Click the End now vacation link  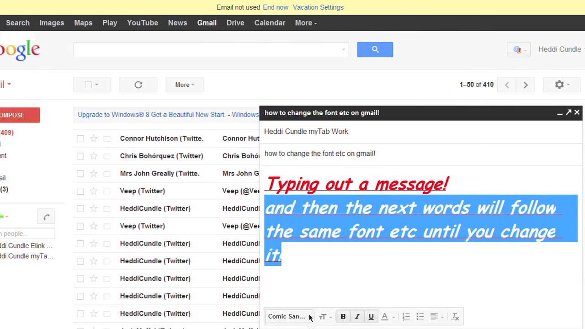tap(276, 7)
